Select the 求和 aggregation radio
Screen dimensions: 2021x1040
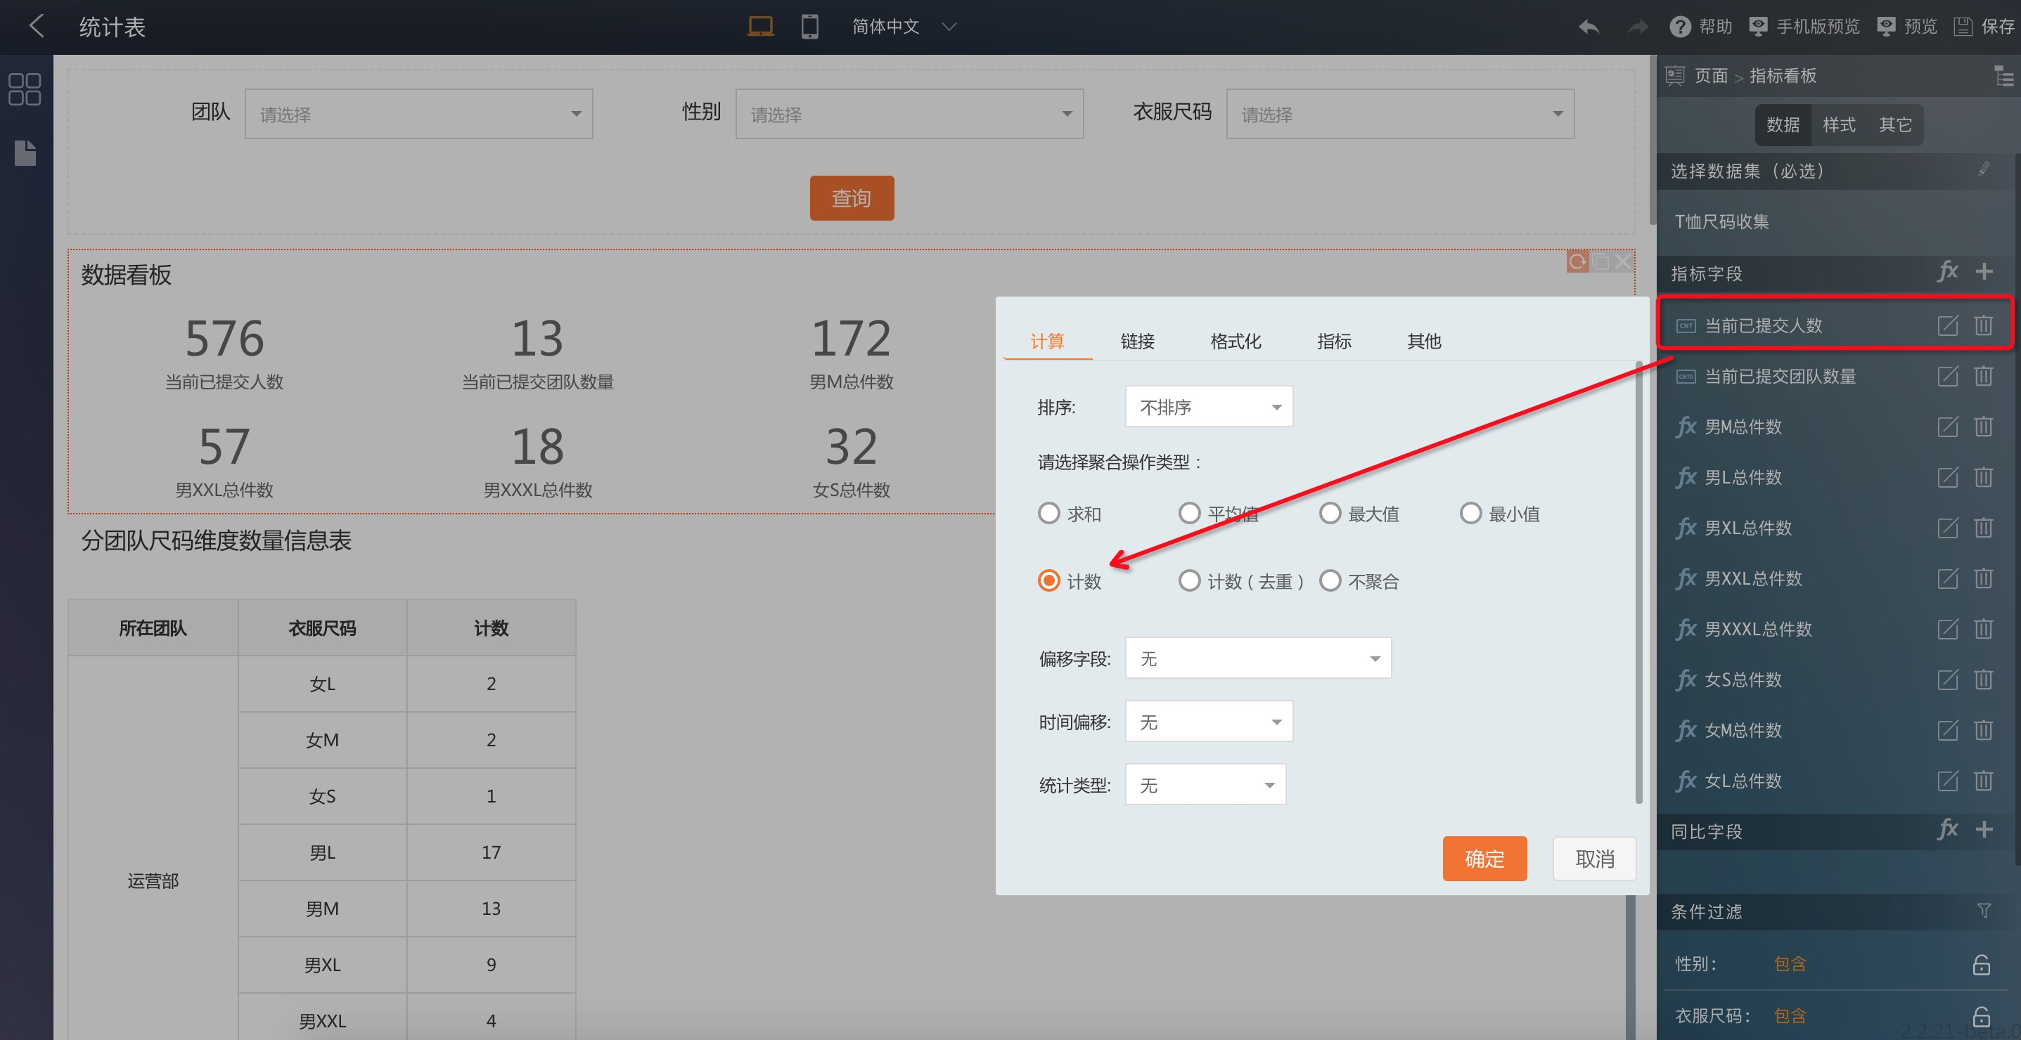pos(1049,514)
